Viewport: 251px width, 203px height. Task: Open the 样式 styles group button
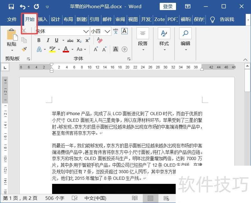pos(164,39)
